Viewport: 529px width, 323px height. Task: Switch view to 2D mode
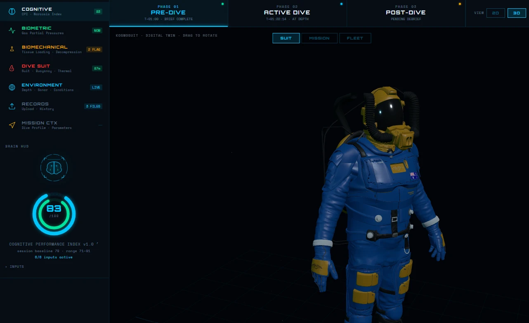tap(496, 13)
